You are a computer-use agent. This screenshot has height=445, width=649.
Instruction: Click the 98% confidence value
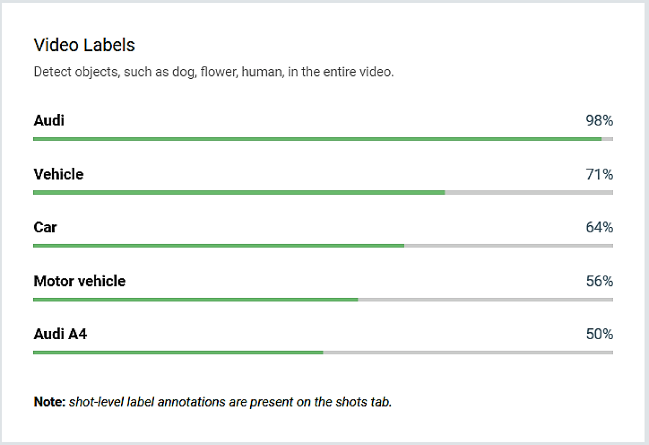tap(599, 120)
